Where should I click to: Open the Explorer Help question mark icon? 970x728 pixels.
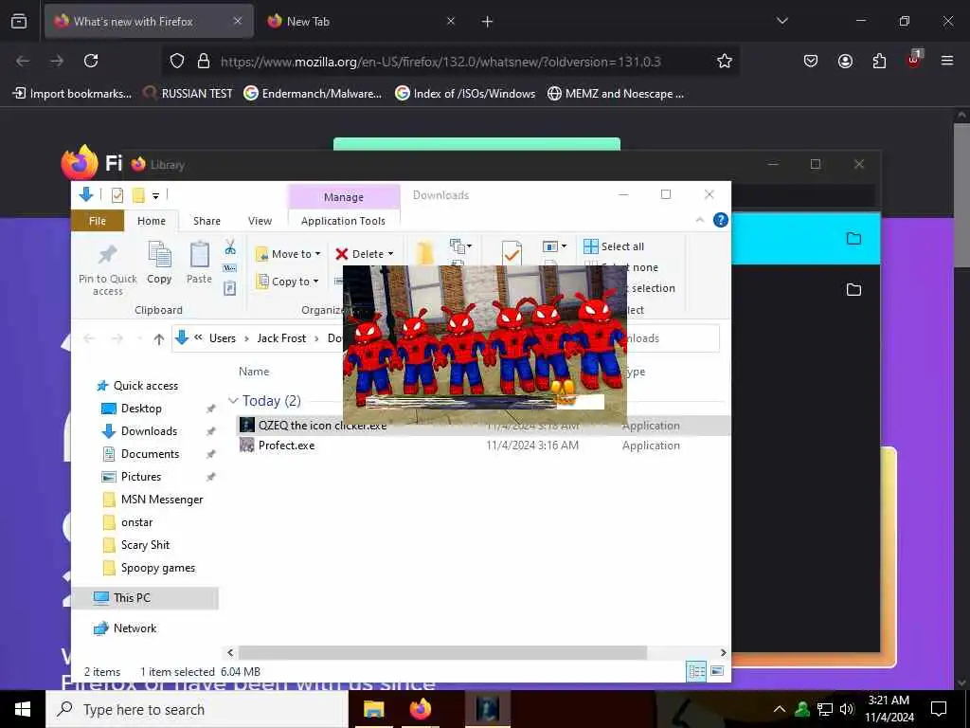pyautogui.click(x=721, y=220)
